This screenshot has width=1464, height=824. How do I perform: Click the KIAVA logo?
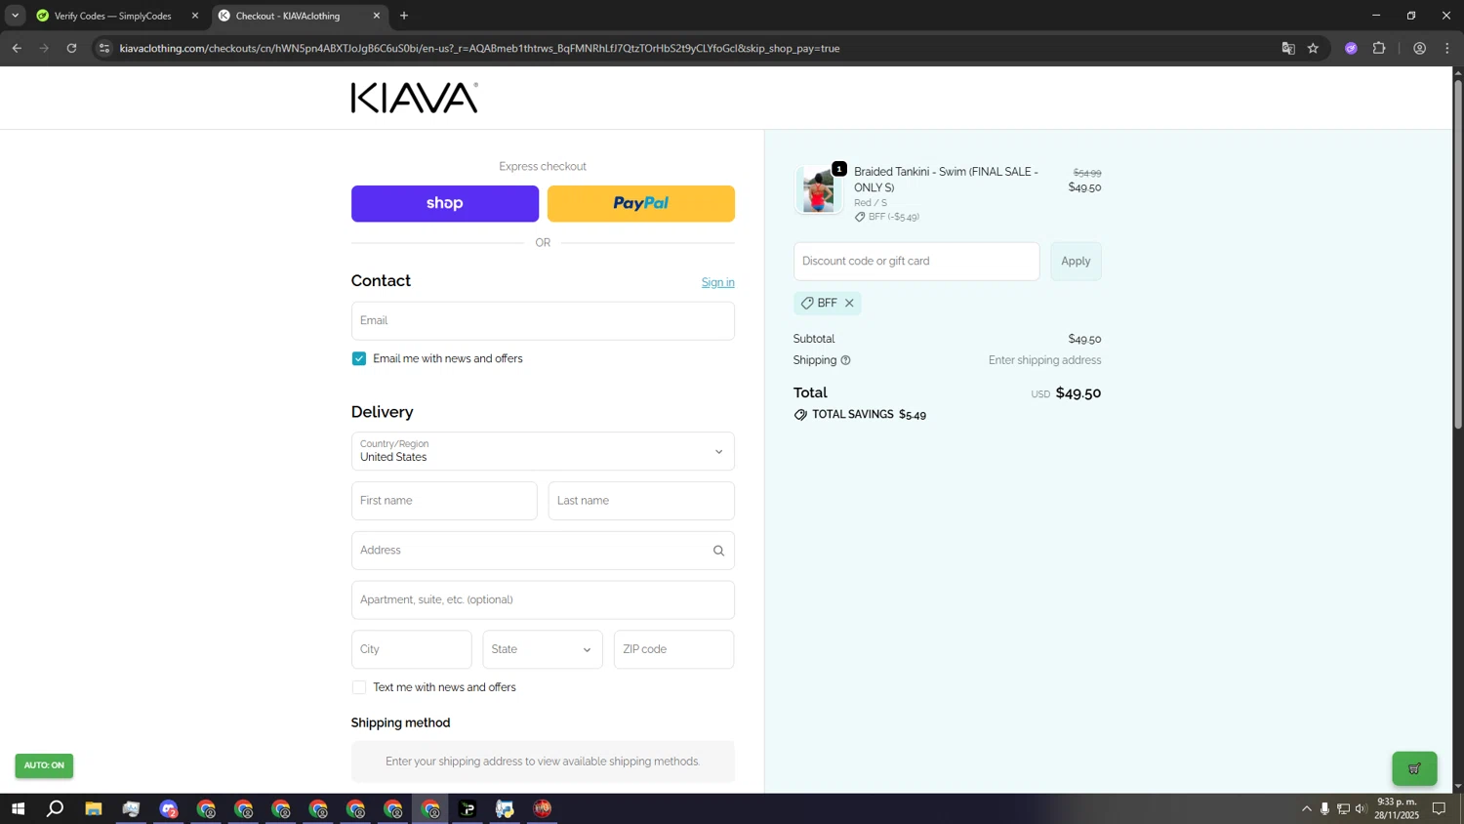coord(415,98)
